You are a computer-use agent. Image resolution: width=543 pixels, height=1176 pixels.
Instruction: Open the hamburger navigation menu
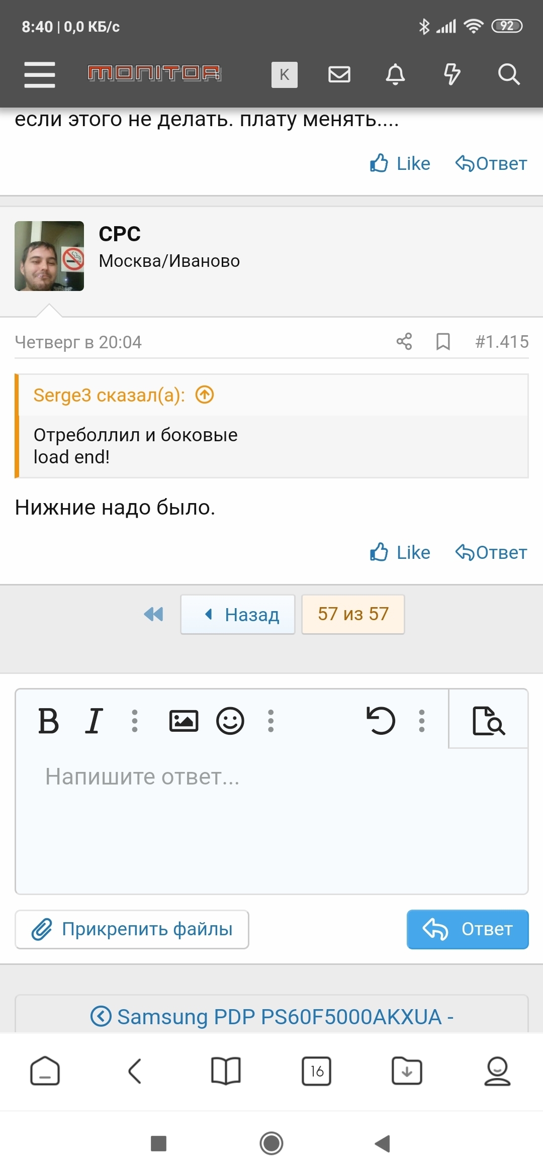(x=40, y=74)
